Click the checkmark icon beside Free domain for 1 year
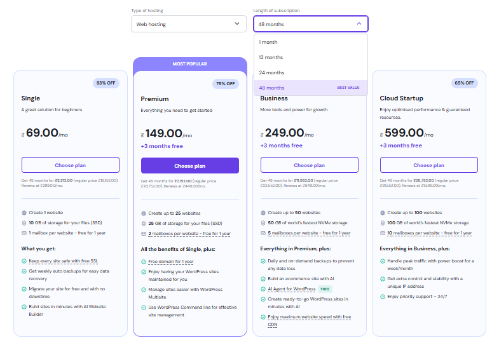Viewport: 499px width, 345px height. pos(144,262)
